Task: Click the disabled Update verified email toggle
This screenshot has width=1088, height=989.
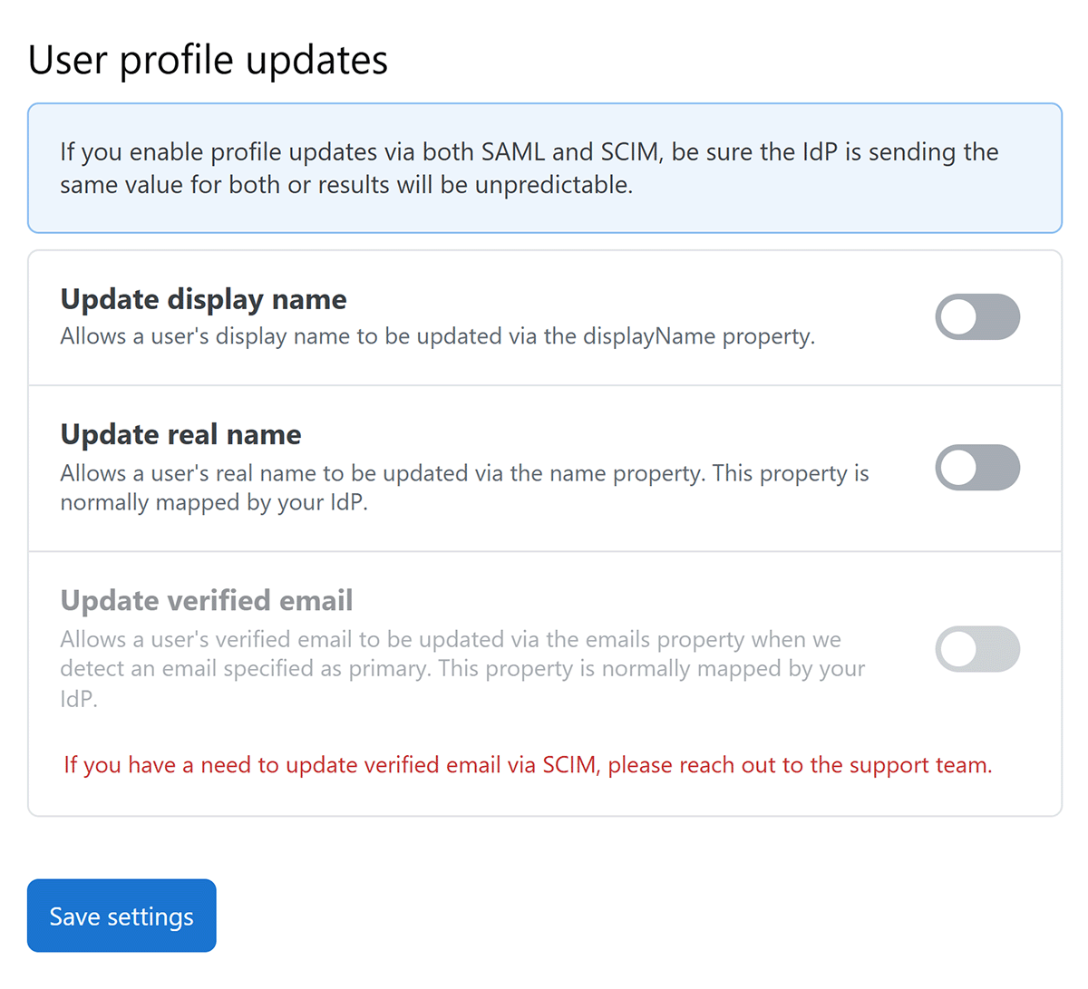Action: tap(977, 649)
